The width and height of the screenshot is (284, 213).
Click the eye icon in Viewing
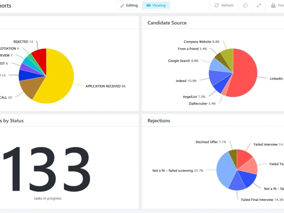tap(148, 5)
